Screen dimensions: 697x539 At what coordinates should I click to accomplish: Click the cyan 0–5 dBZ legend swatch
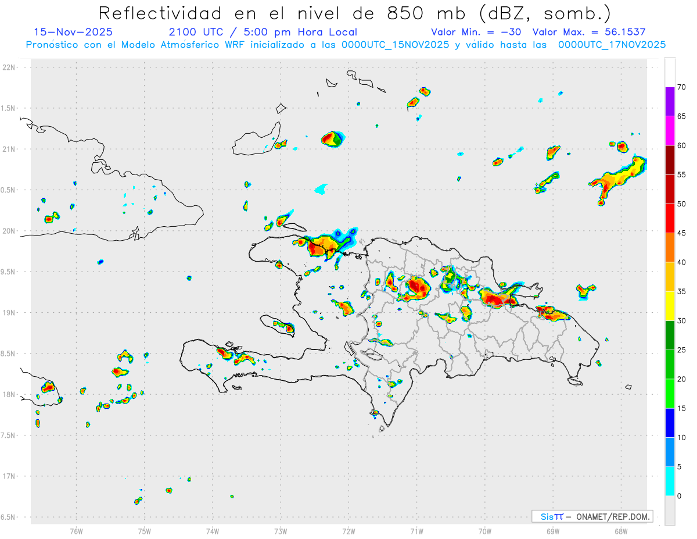670,481
